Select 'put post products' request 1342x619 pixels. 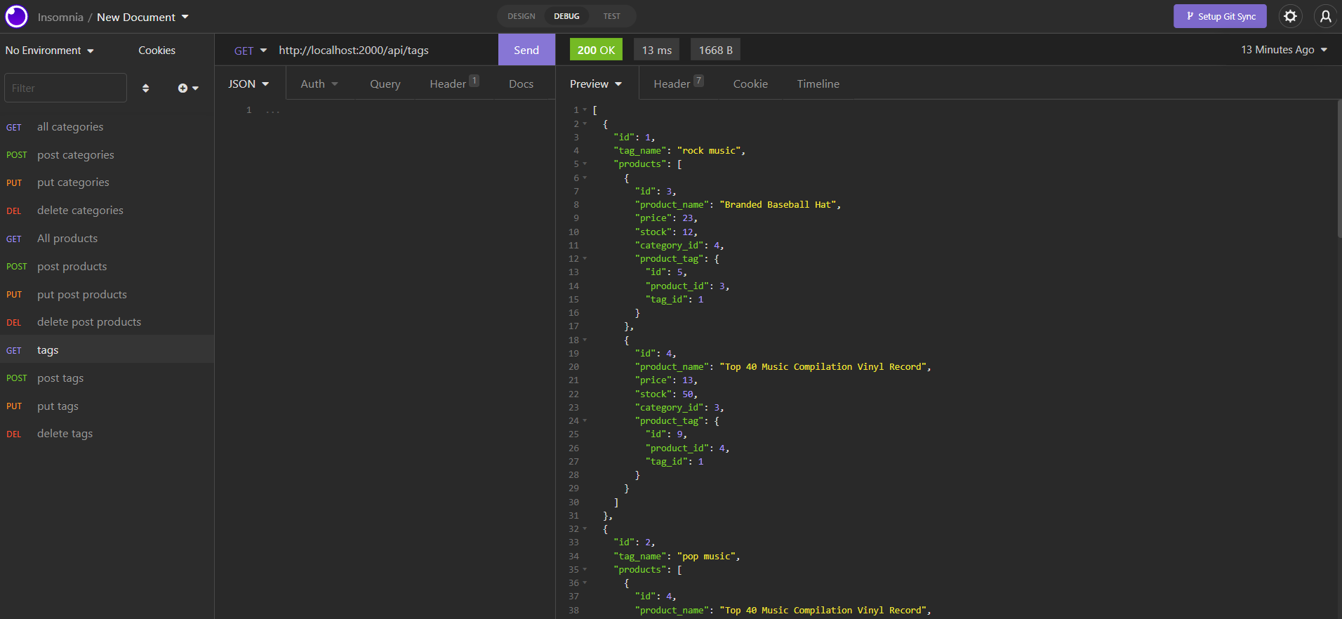coord(107,295)
